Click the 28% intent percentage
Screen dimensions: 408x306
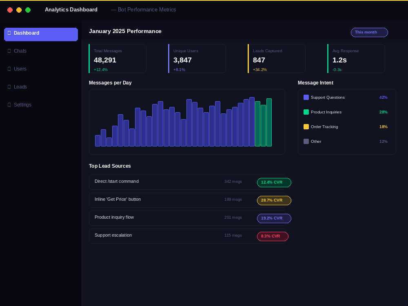click(x=383, y=112)
